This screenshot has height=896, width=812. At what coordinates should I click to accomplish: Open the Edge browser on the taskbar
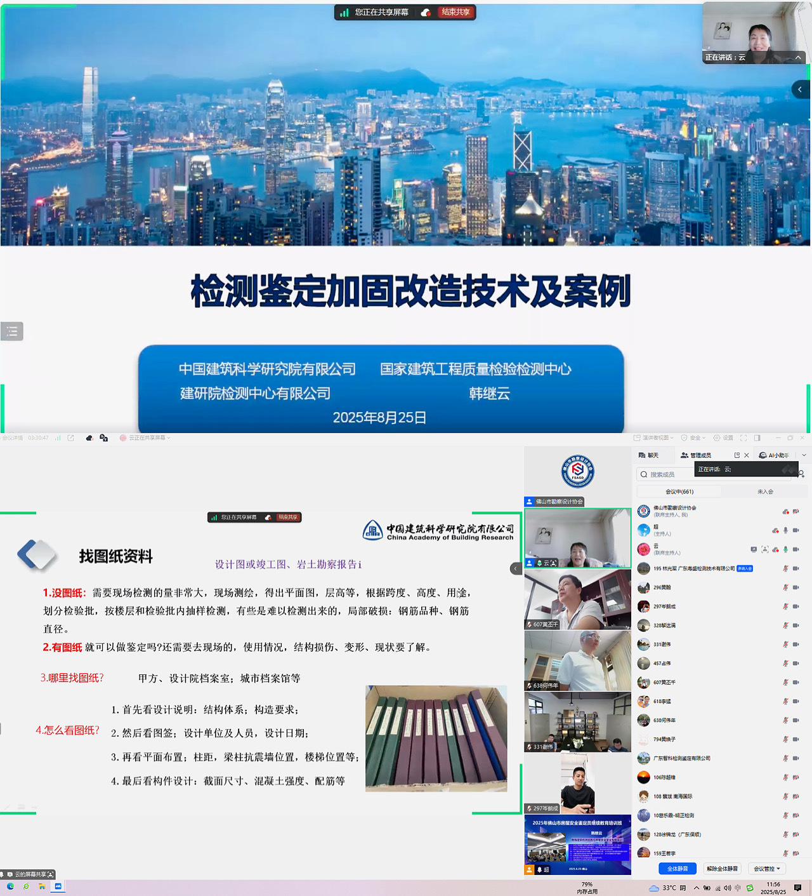tap(10, 886)
